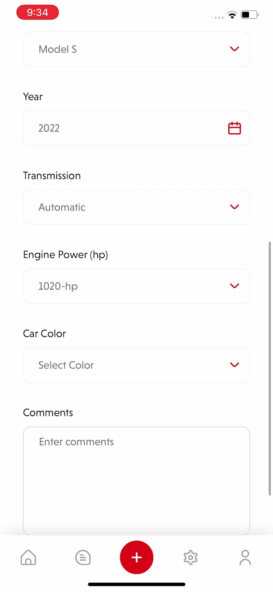Click the 1020-hp engine power value
This screenshot has width=273, height=592.
[x=58, y=286]
